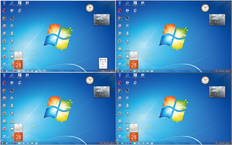
Task: Open the folder icon in bottom-left taskbar
Action: [x=19, y=143]
